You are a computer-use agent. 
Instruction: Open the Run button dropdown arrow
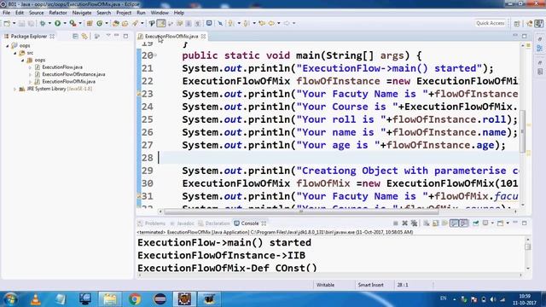(x=65, y=23)
